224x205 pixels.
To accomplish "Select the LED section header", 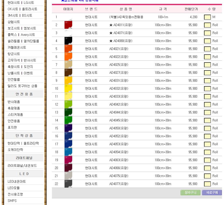I will pos(24,174).
